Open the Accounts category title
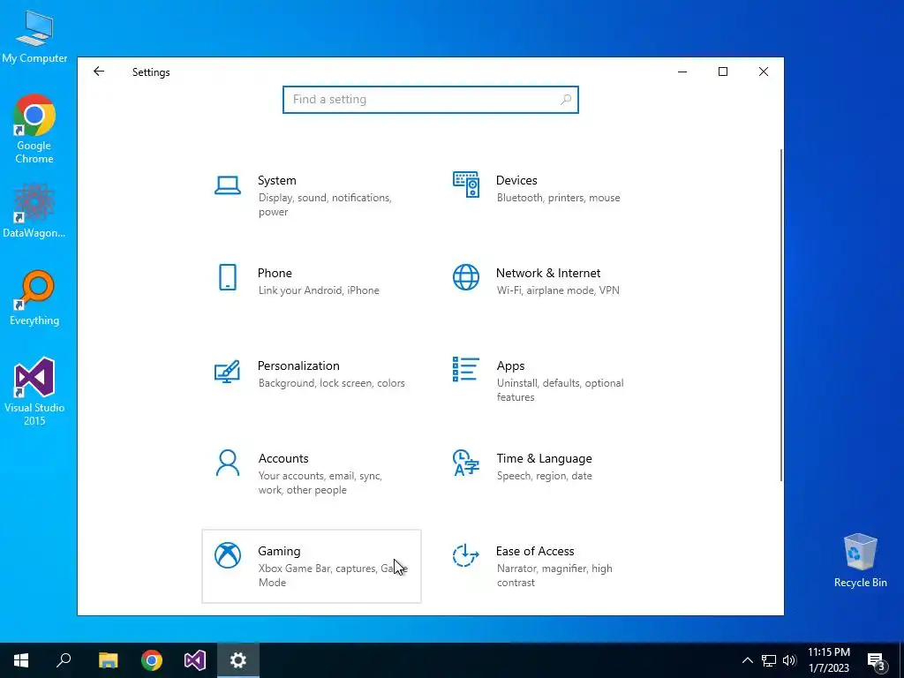The image size is (904, 678). (x=283, y=458)
